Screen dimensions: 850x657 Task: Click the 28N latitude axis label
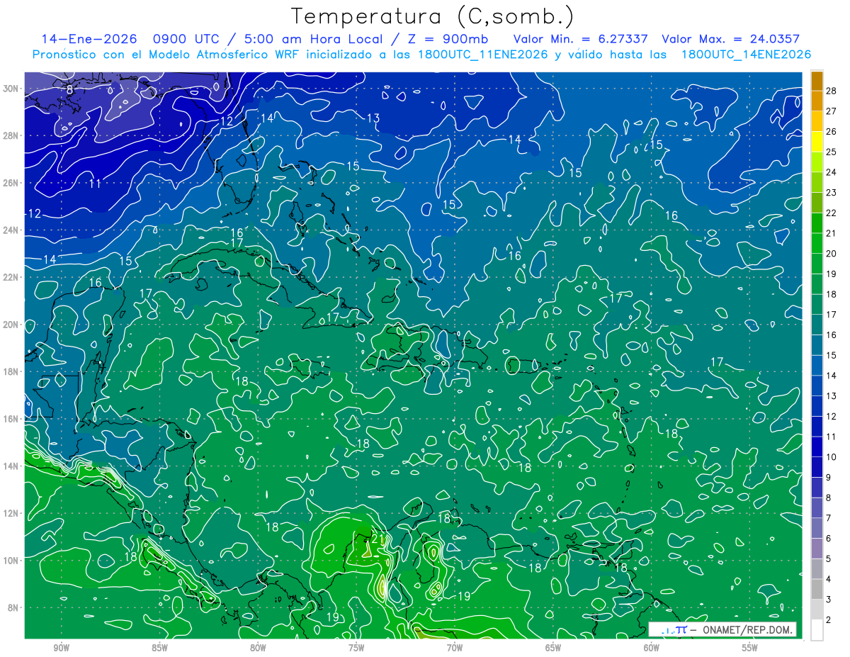click(10, 135)
